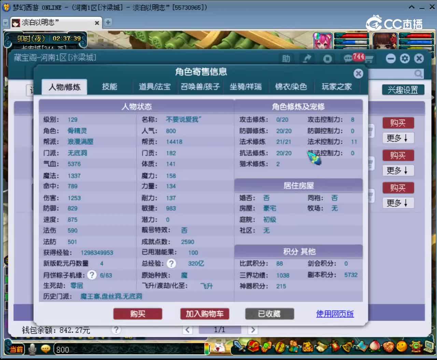Click the red 购买 button in dialog footer

[138, 314]
